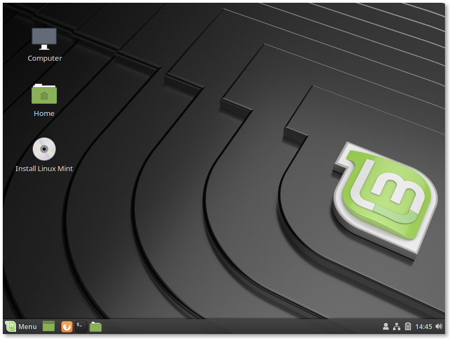Open the Home folder desktop icon
Screen dimensions: 450x339
[44, 94]
